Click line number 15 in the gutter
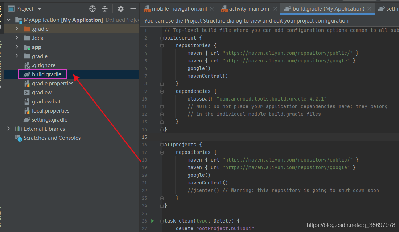The image size is (399, 232). click(x=145, y=137)
